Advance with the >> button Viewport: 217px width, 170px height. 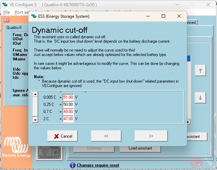151,136
